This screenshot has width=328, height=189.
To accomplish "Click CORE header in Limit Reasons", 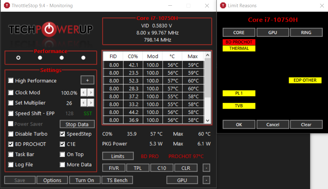I will pyautogui.click(x=239, y=32).
